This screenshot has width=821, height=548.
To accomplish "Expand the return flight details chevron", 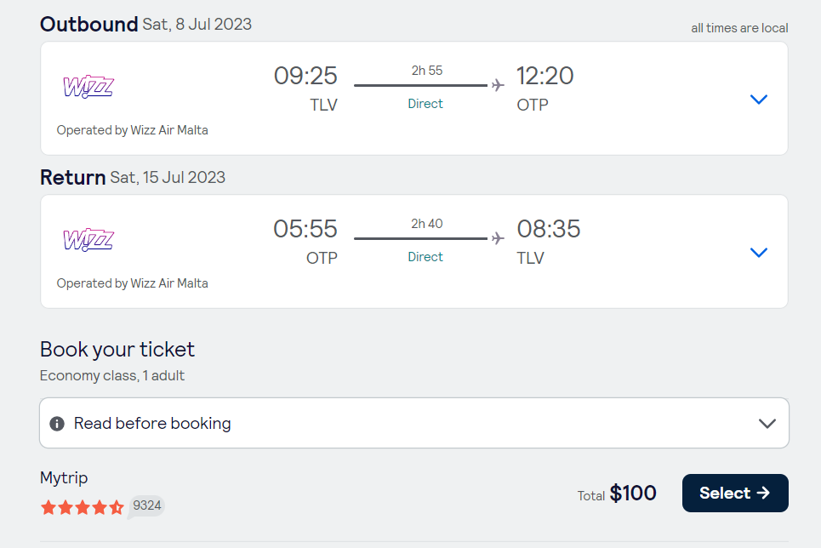I will point(759,253).
